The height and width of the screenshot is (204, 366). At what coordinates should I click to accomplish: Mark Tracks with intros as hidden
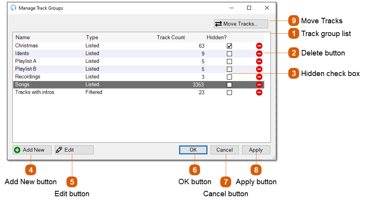(x=230, y=92)
